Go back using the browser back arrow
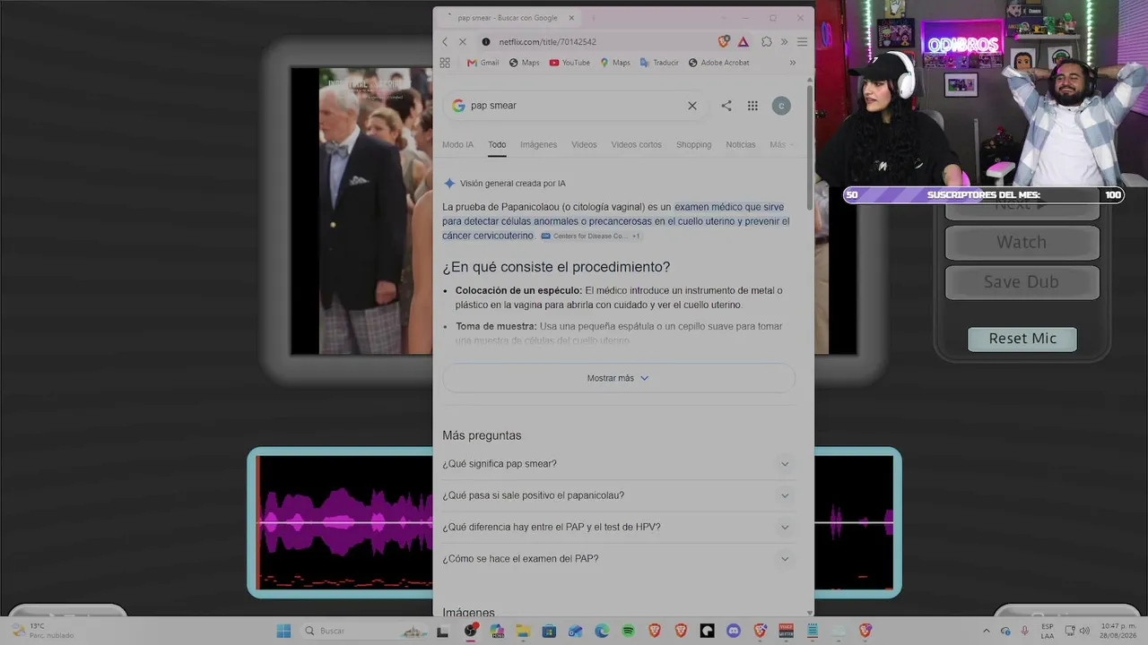The height and width of the screenshot is (645, 1148). [445, 41]
